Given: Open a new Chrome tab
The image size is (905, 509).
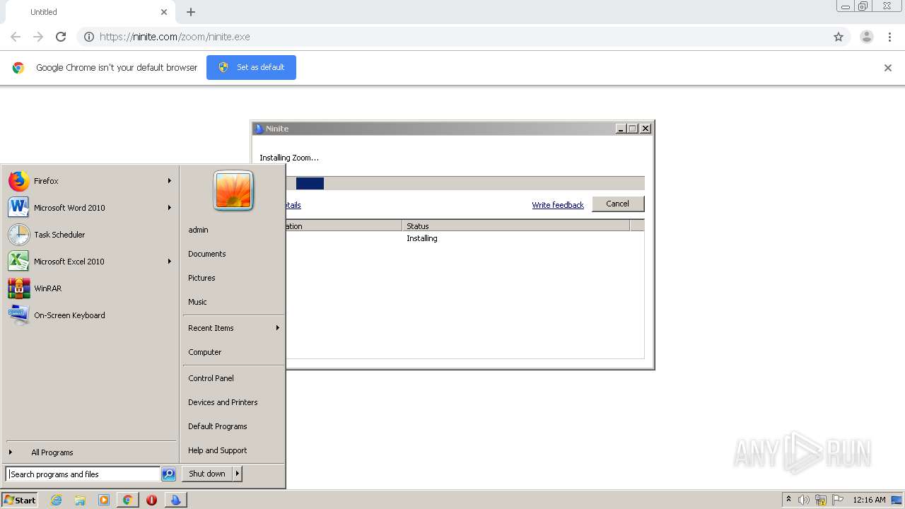Looking at the screenshot, I should click(x=191, y=12).
